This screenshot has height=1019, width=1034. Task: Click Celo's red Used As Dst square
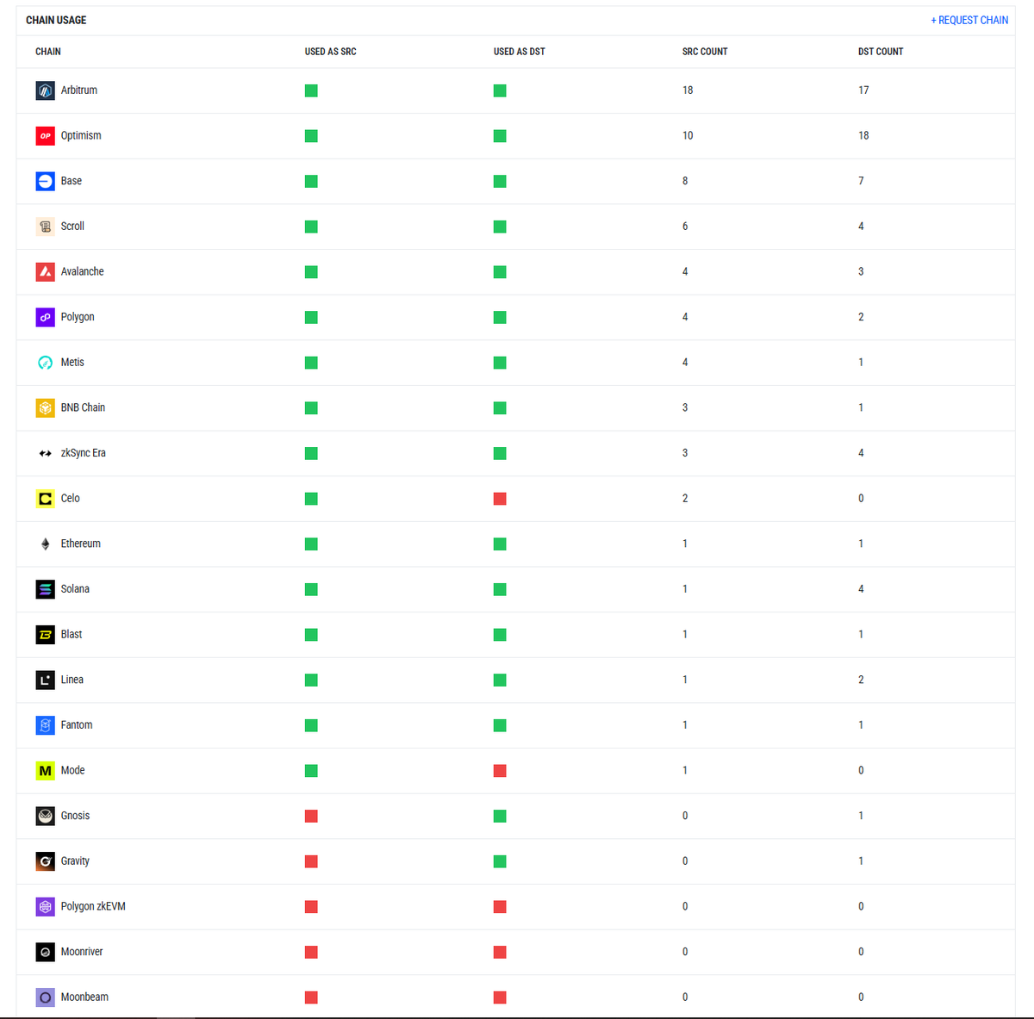[500, 499]
